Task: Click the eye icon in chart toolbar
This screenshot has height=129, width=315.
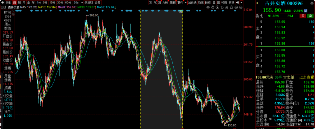Action: (x=208, y=7)
